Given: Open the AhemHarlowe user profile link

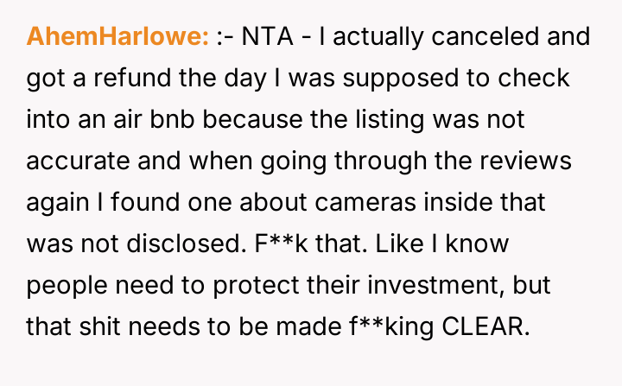Looking at the screenshot, I should (118, 37).
